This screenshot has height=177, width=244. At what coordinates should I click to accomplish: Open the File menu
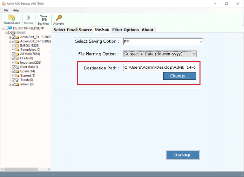tap(6, 10)
